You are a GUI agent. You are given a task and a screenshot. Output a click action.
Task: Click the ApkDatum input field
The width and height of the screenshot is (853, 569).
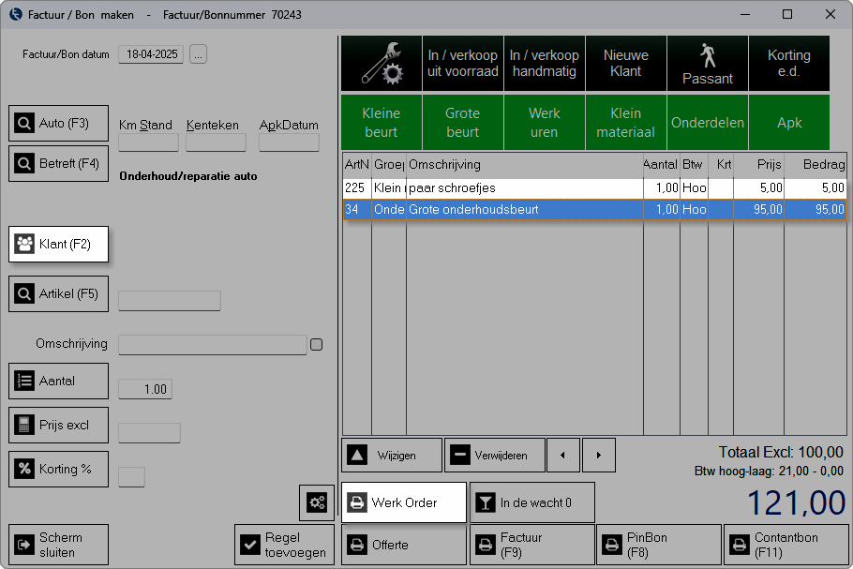tap(289, 143)
